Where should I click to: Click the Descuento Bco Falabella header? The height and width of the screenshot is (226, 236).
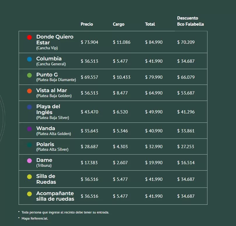pyautogui.click(x=190, y=21)
